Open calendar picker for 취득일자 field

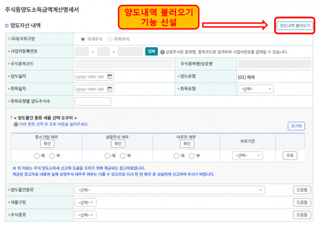click(109, 89)
